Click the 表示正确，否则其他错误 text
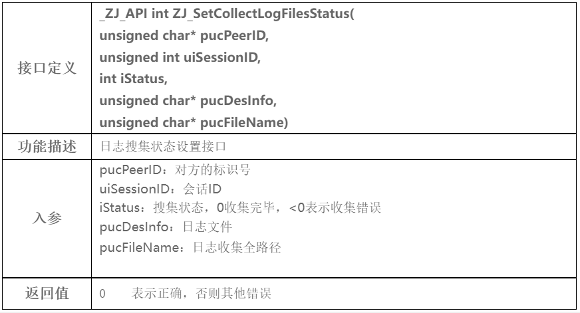 point(202,294)
